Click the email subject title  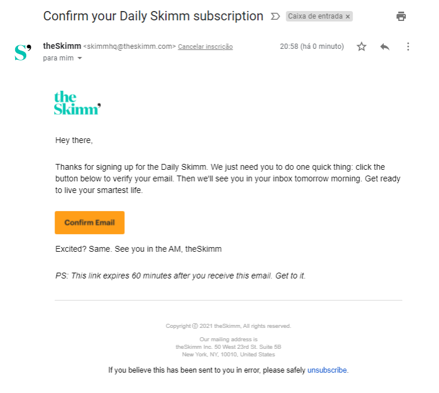coord(153,16)
